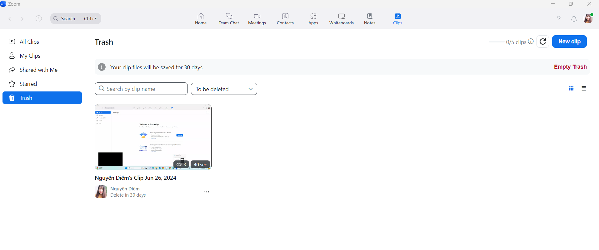Click the New clip button

coord(569,42)
